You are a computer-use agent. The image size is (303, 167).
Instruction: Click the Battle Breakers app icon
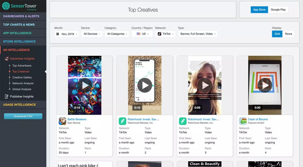pyautogui.click(x=62, y=121)
